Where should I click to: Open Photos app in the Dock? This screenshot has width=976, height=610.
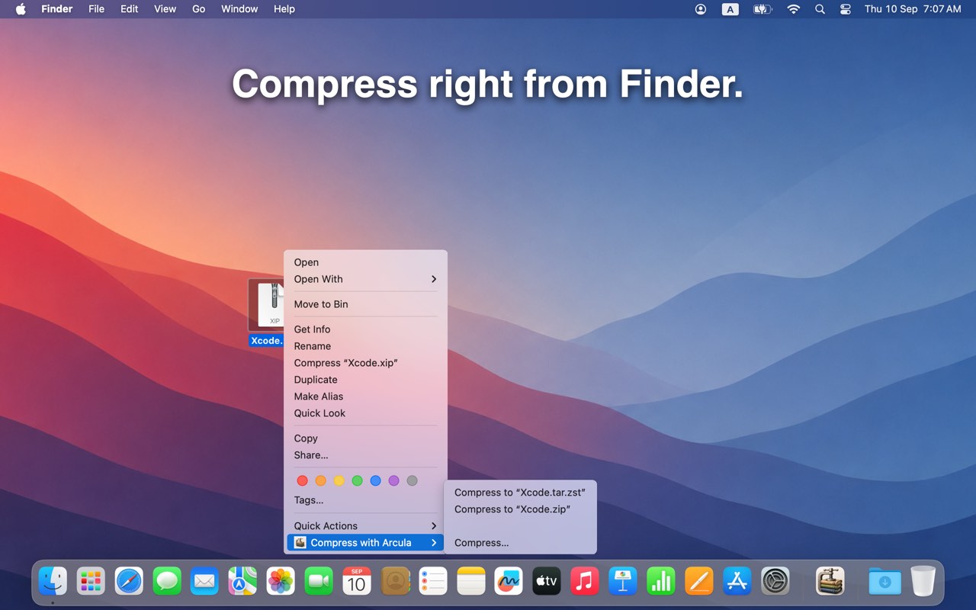281,582
